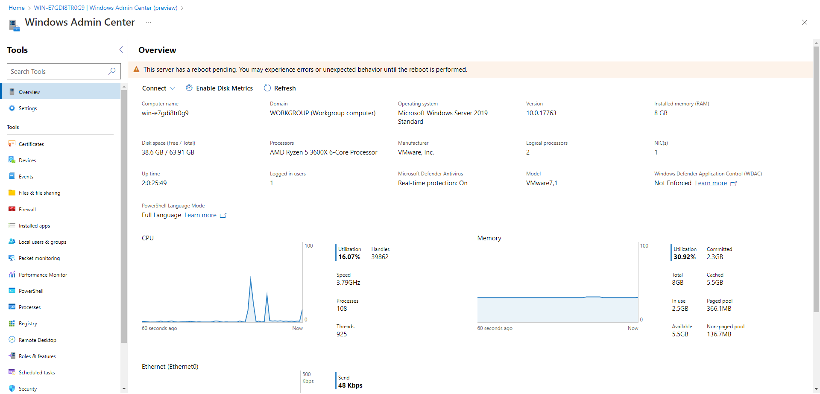Collapse the Tools panel with the chevron
Screen dimensions: 820x394
point(121,50)
